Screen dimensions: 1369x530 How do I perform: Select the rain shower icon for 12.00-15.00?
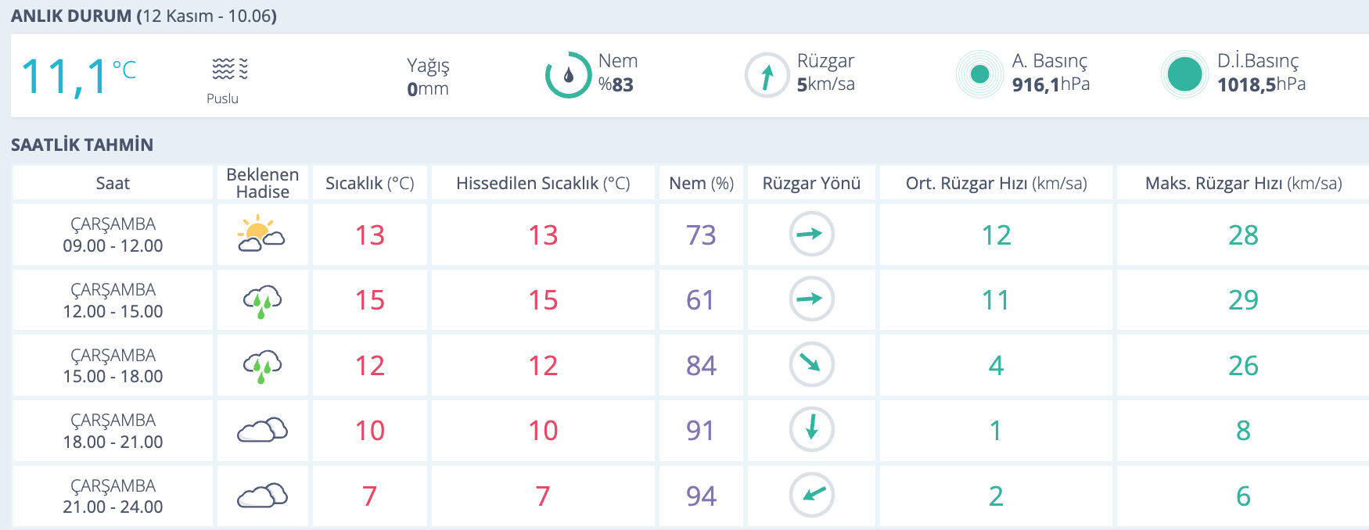[261, 300]
